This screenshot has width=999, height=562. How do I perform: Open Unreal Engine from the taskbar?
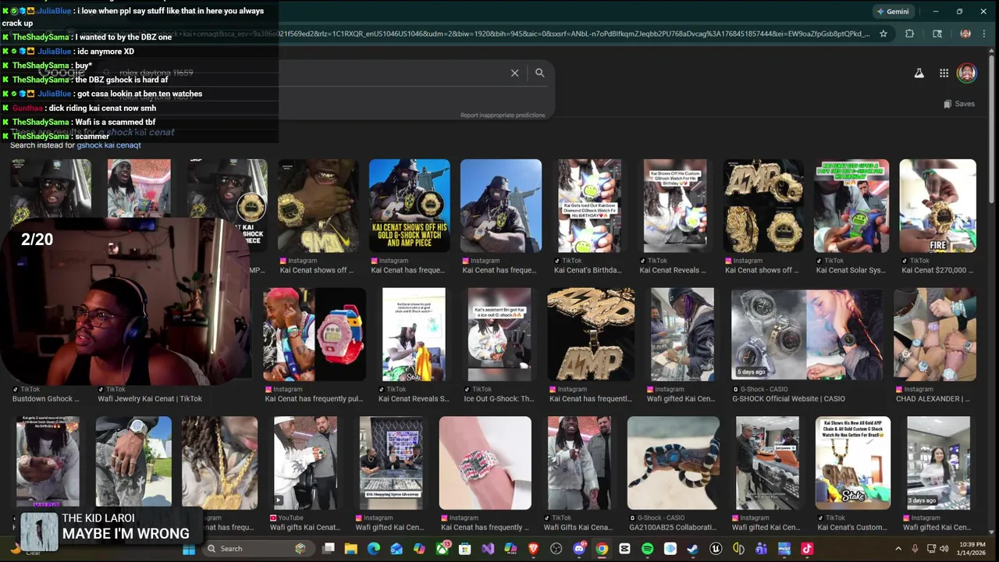pyautogui.click(x=716, y=549)
